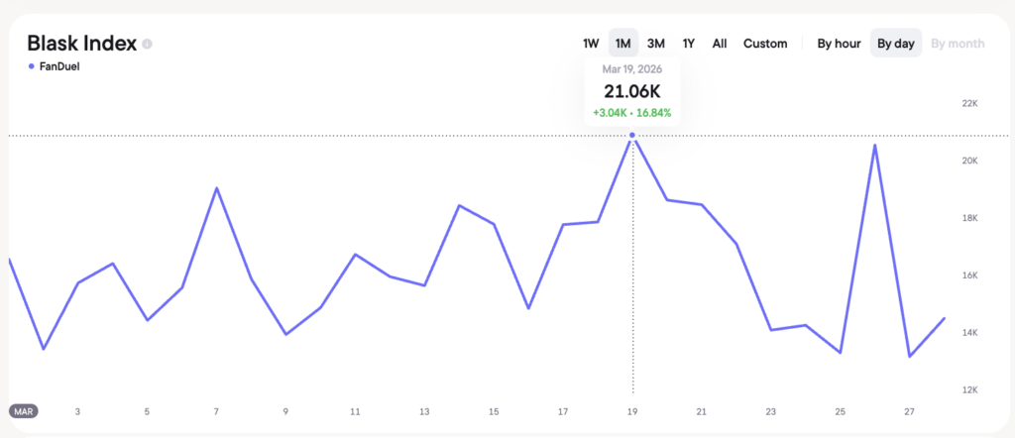Viewport: 1015px width, 438px height.
Task: Click the Blask Index title
Action: (x=81, y=44)
